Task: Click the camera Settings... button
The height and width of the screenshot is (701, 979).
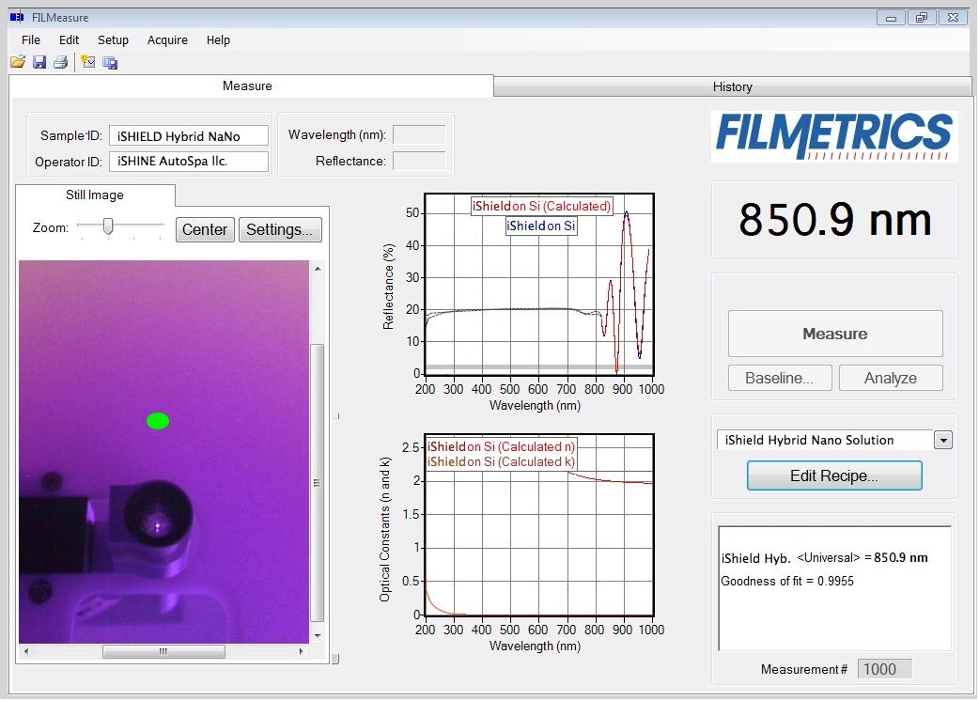Action: pos(280,230)
